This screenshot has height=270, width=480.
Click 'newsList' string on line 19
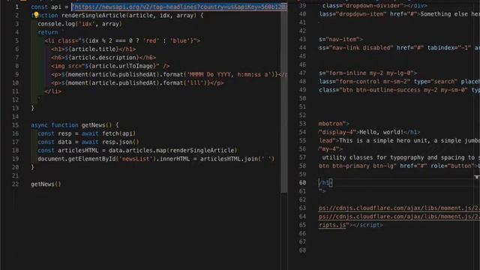pos(136,159)
